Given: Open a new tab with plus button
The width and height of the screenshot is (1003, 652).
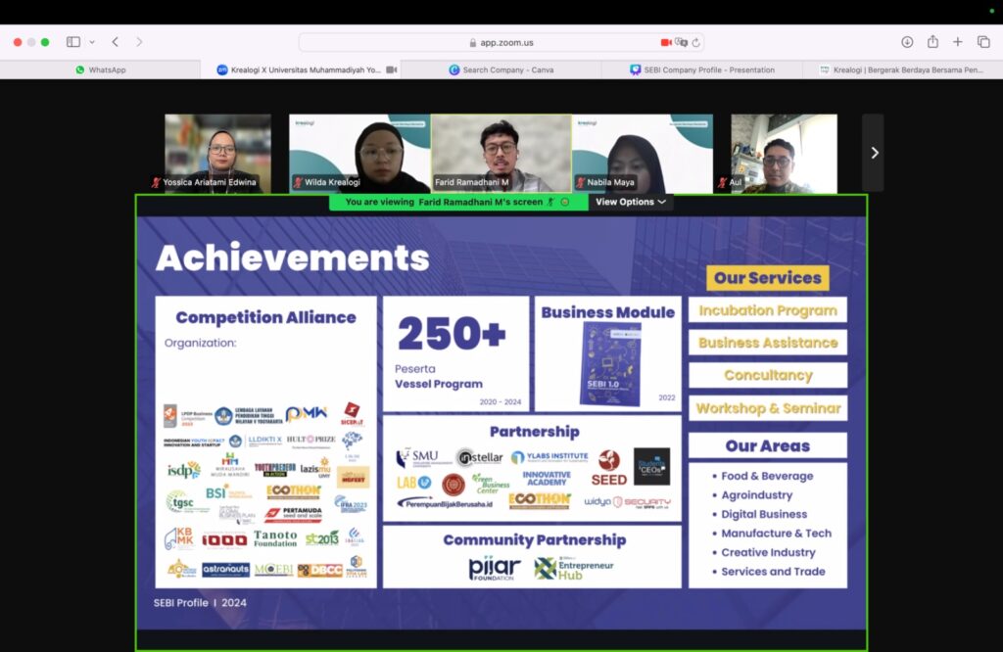Looking at the screenshot, I should coord(958,42).
